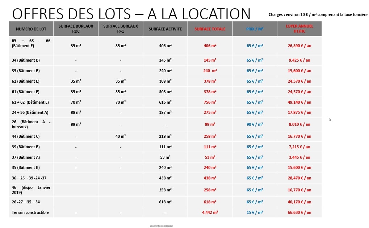Click the activity surface "616 m²"
The width and height of the screenshot is (369, 228).
coord(165,102)
